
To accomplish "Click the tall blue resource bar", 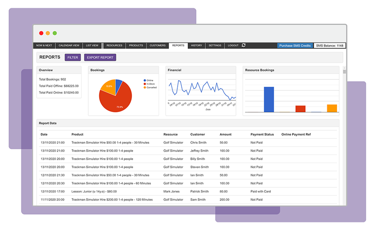I will coord(269,99).
